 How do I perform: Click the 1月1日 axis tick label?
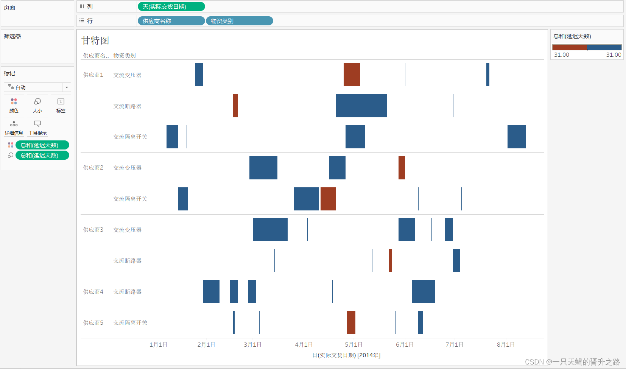[x=158, y=345]
